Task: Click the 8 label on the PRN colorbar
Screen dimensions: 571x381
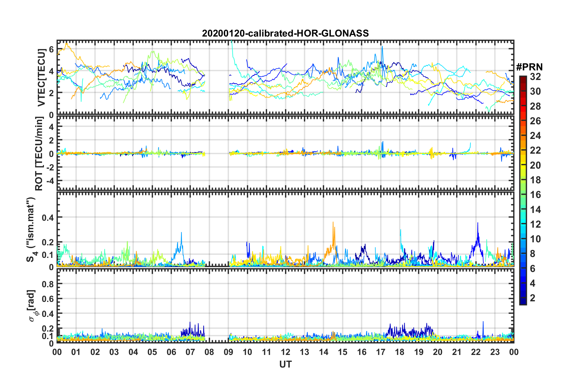Action: point(533,254)
